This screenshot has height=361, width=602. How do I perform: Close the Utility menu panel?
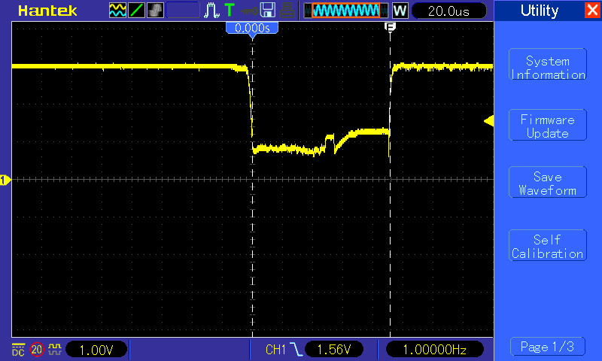[592, 10]
